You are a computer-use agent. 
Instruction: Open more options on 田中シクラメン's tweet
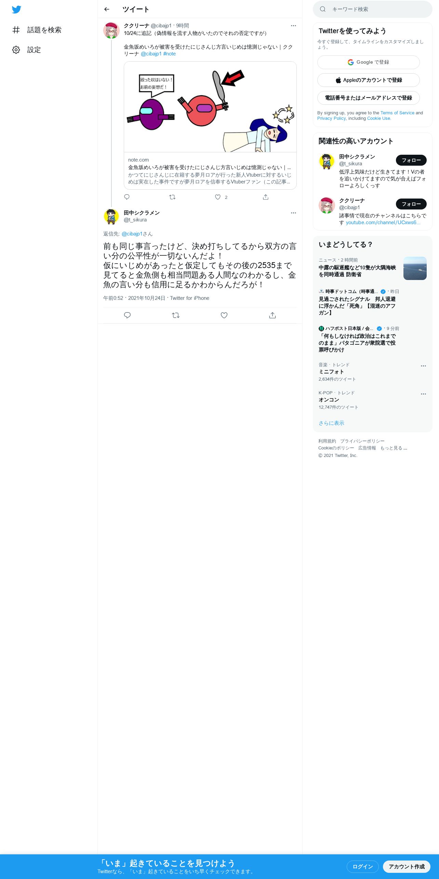tap(293, 213)
